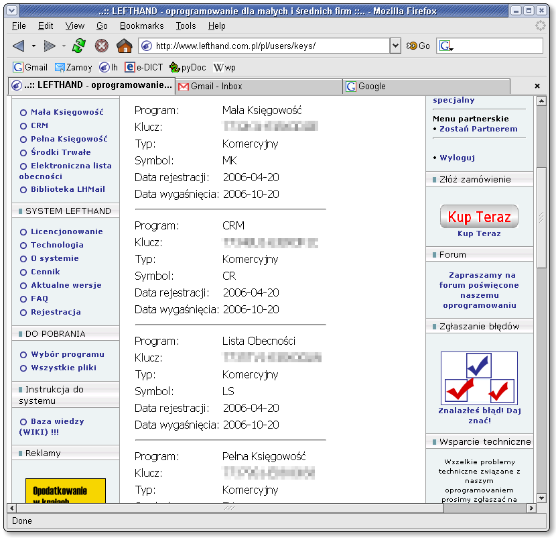Open the Licencjonowanie sidebar link

[66, 231]
